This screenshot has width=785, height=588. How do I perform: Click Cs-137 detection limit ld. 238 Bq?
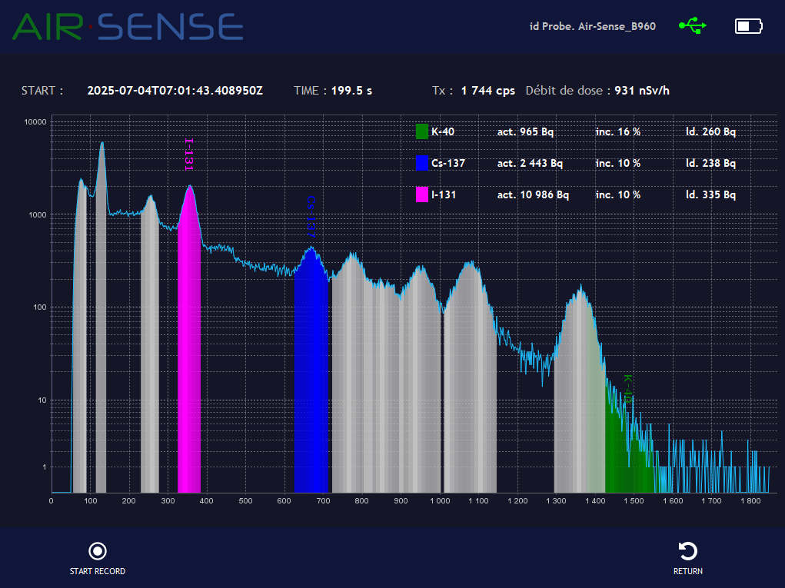click(x=711, y=163)
